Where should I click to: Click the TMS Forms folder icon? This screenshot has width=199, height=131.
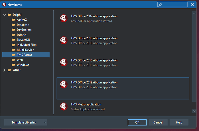click(13, 55)
